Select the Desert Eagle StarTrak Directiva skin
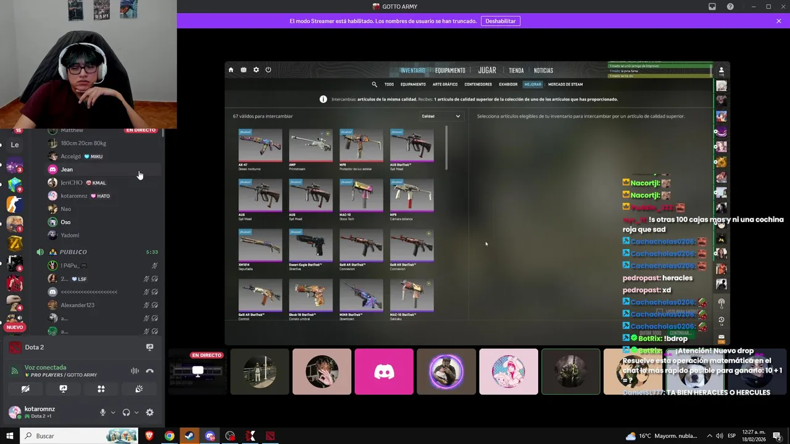Viewport: 790px width, 444px height. click(310, 249)
